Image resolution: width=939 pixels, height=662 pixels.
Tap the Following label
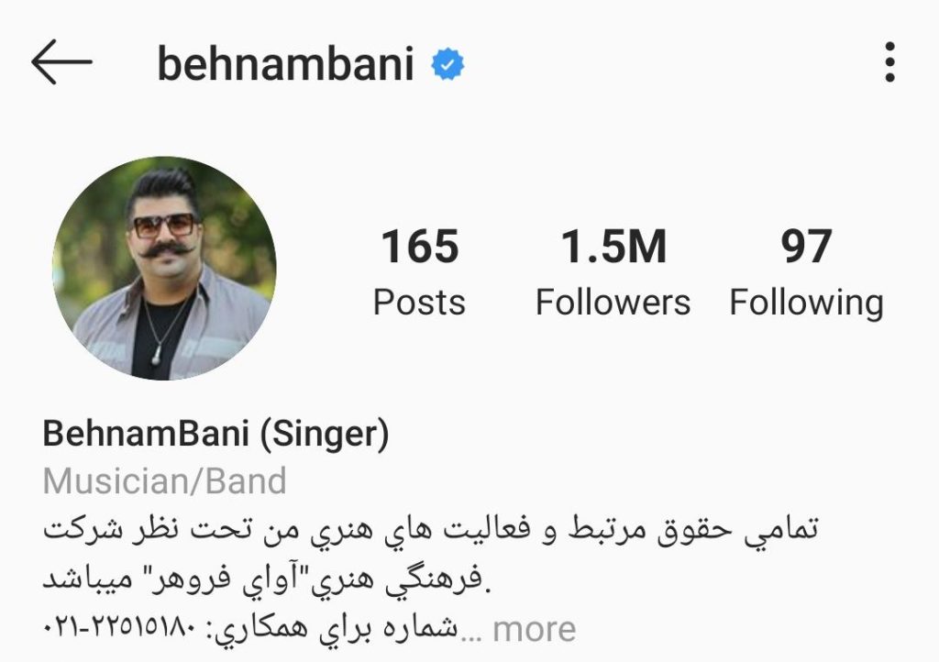click(806, 303)
